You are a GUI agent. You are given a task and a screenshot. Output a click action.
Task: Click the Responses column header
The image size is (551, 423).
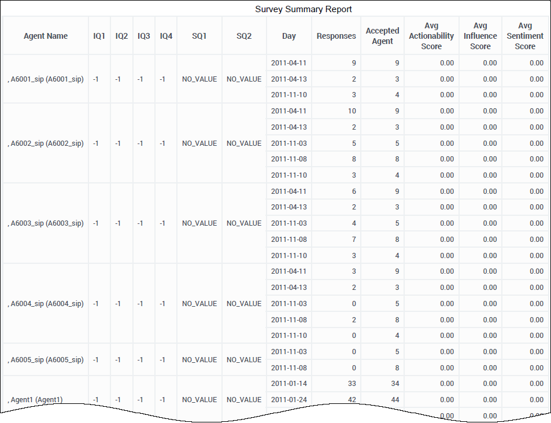coord(336,36)
